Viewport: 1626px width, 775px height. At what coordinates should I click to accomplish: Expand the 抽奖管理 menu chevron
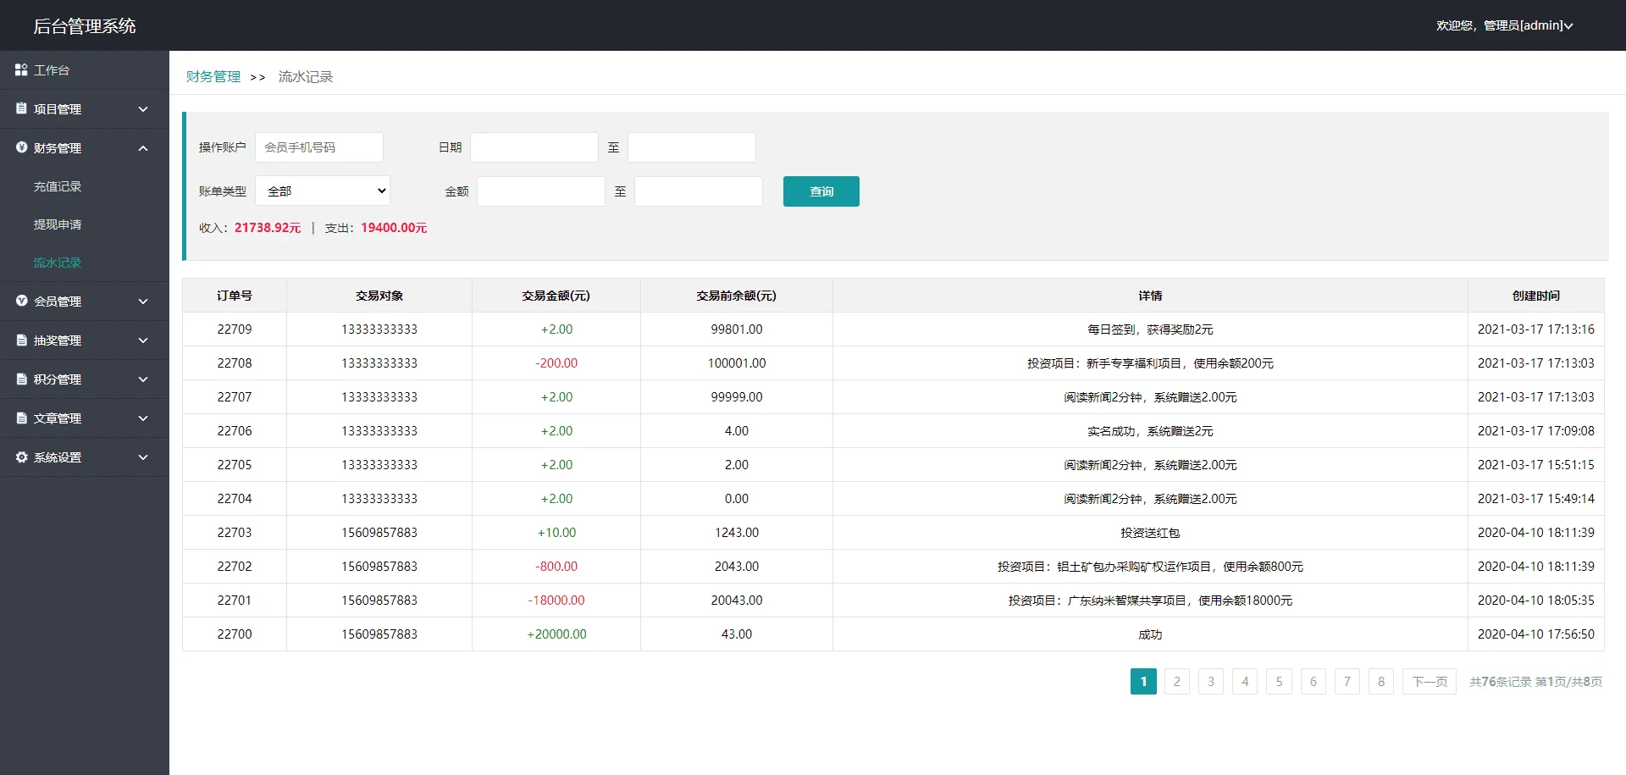tap(143, 340)
